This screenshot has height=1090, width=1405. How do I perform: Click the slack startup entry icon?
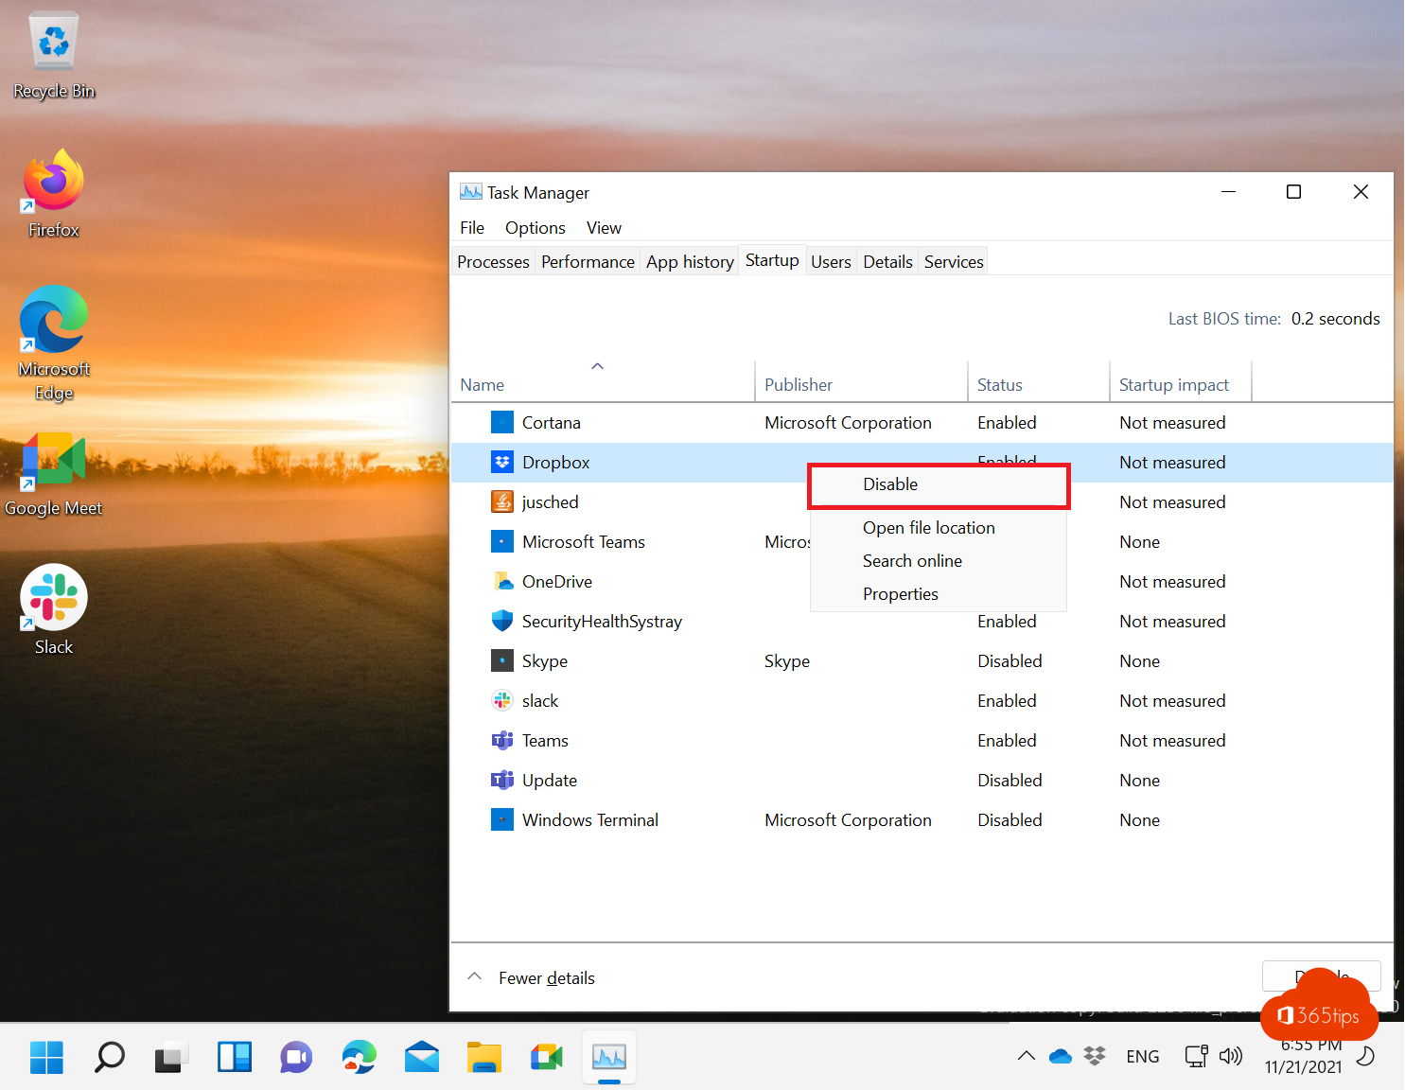tap(502, 701)
